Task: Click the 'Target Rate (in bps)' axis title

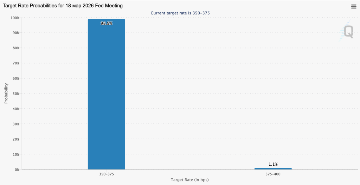Action: [x=189, y=180]
